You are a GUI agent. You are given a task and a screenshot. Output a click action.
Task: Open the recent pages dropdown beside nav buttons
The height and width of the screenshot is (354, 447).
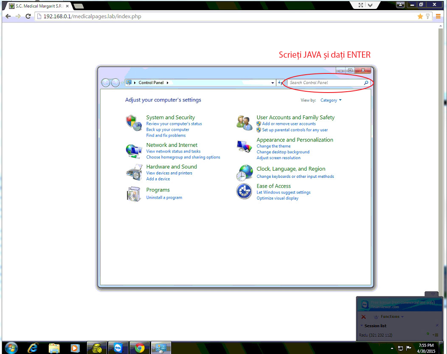(122, 83)
